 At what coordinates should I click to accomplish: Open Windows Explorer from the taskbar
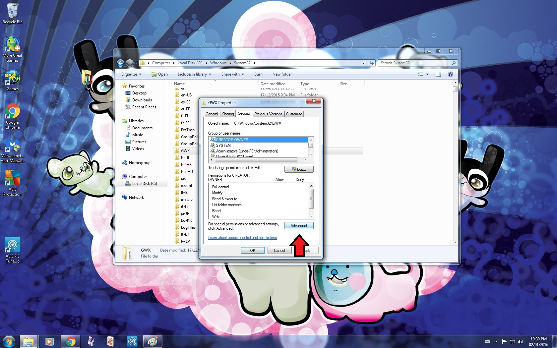(x=29, y=341)
